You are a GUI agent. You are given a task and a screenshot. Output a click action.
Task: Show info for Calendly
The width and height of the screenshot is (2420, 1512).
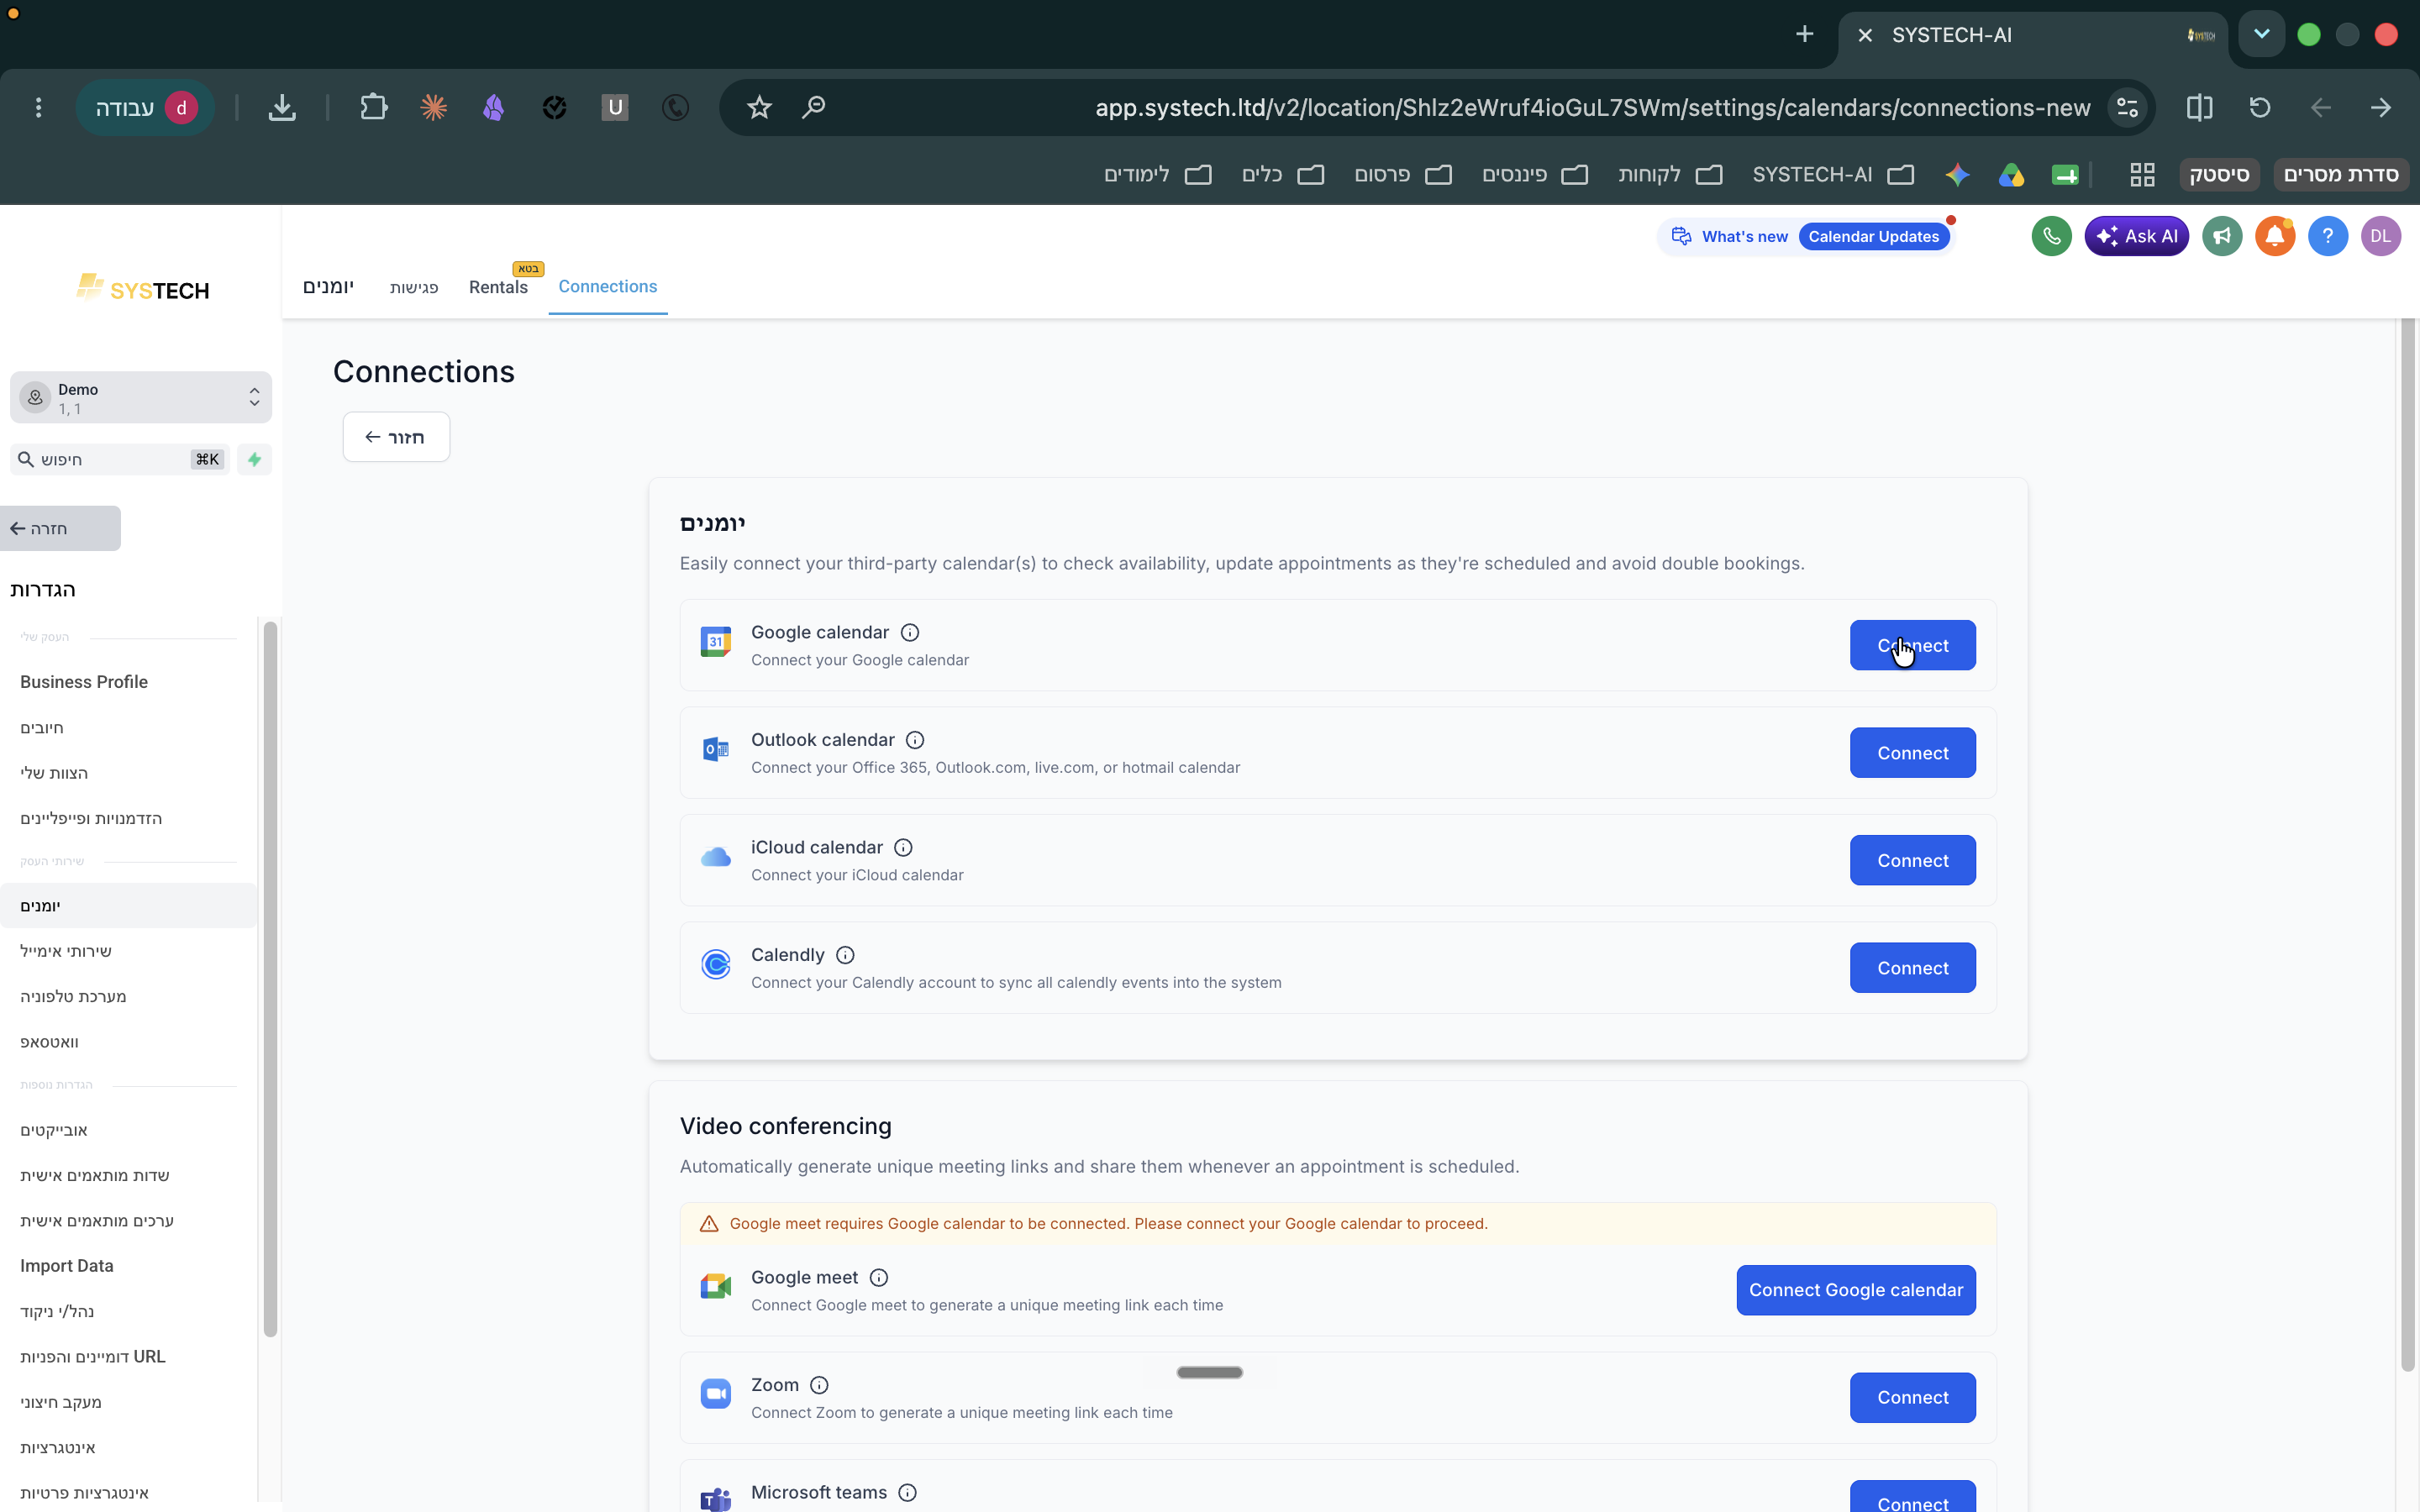pos(845,955)
